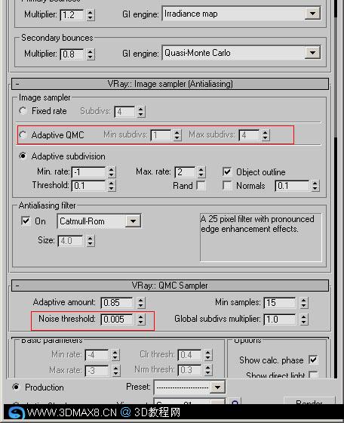Adjust the Min samples spinner
Screen dimensions: 344x423
pyautogui.click(x=304, y=303)
